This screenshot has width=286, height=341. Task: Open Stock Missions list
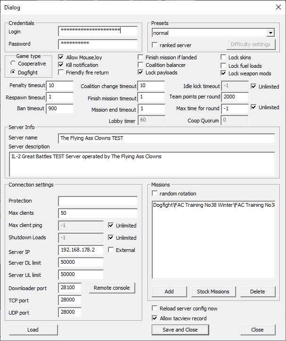click(213, 292)
